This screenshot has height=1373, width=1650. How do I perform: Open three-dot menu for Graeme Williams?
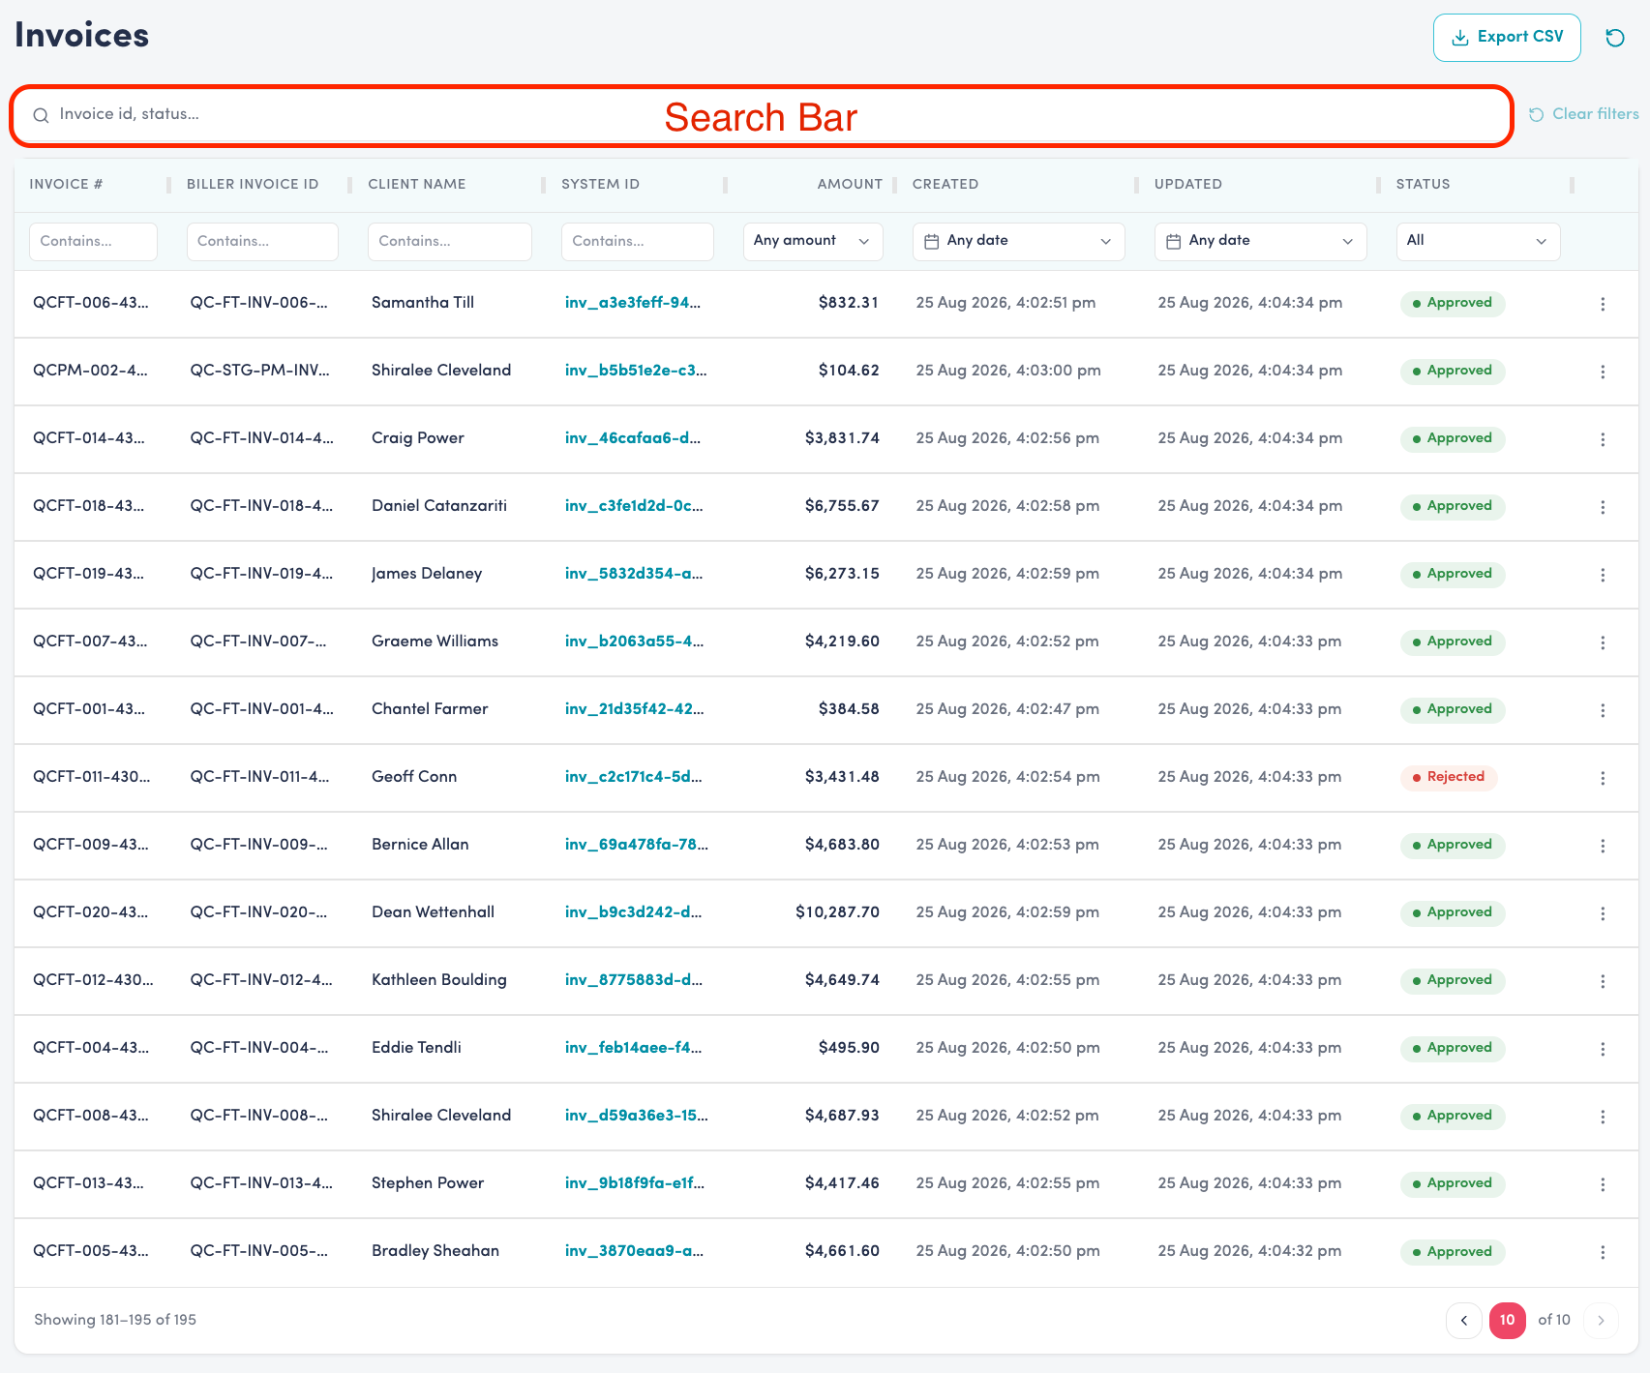(x=1603, y=642)
